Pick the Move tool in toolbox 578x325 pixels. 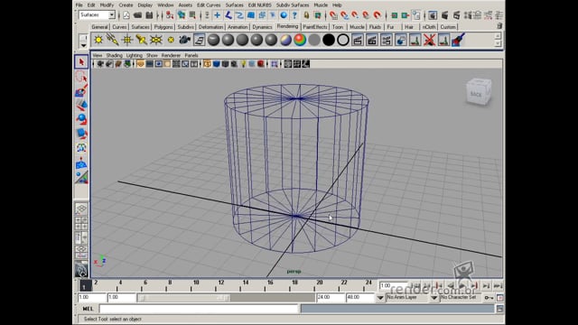click(81, 105)
